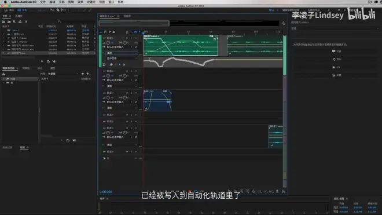Open track 1 automation mode dropdown
Viewport: 382px width, 215px height.
(122, 53)
